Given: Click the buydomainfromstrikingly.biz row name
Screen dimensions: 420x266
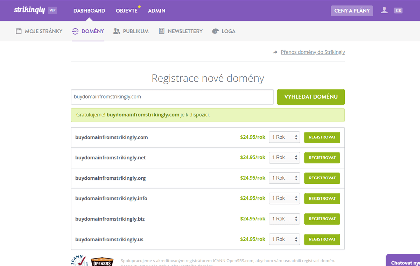Looking at the screenshot, I should [x=110, y=219].
